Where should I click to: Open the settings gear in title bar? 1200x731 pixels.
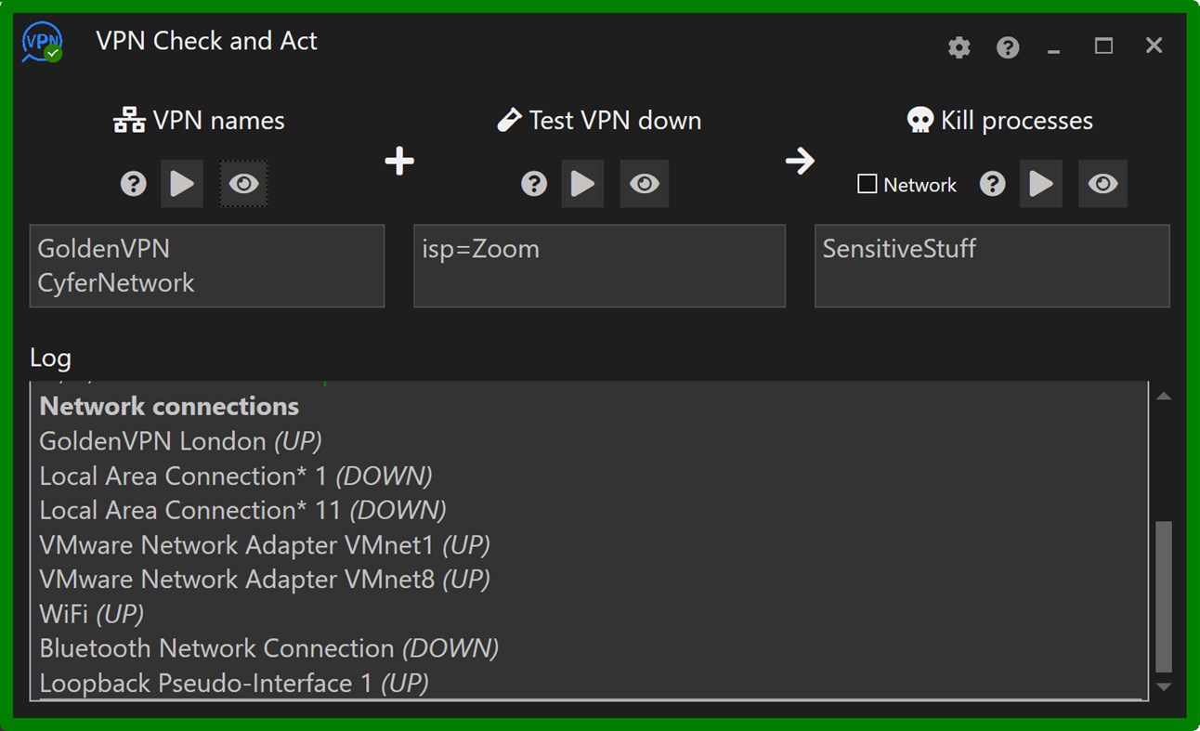click(959, 47)
